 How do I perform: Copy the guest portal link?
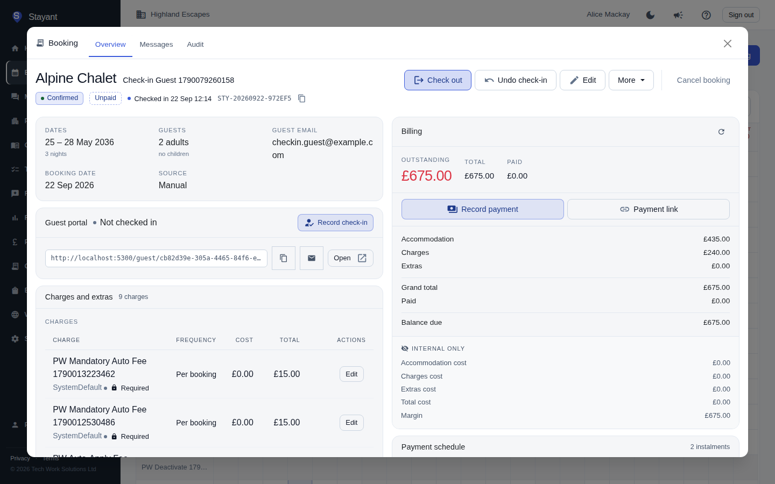(x=284, y=258)
